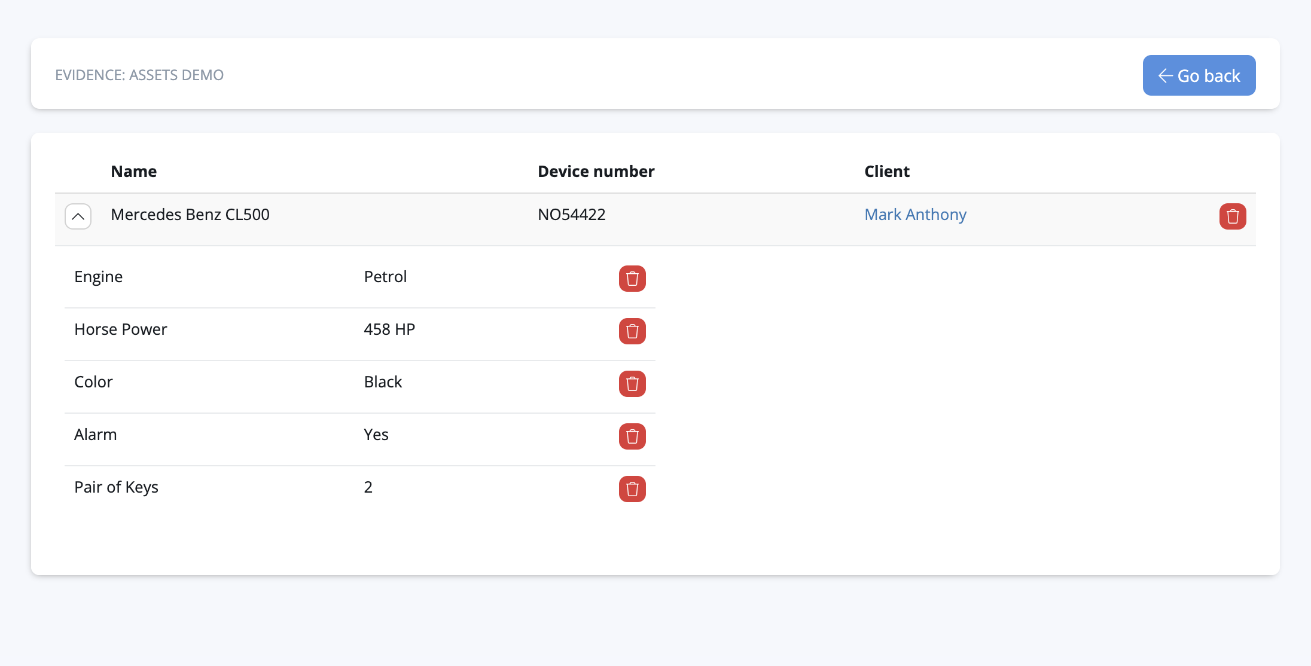Delete the Alarm property
This screenshot has height=666, width=1311.
[632, 436]
